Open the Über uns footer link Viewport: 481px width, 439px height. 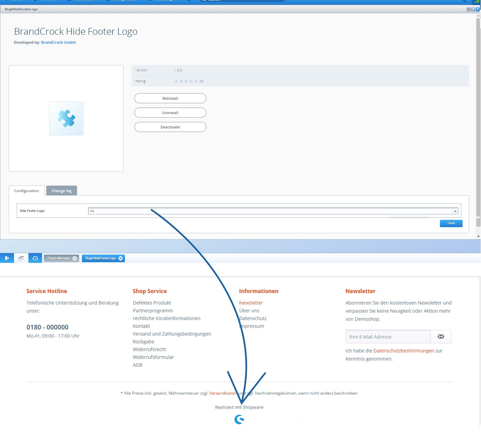(249, 311)
